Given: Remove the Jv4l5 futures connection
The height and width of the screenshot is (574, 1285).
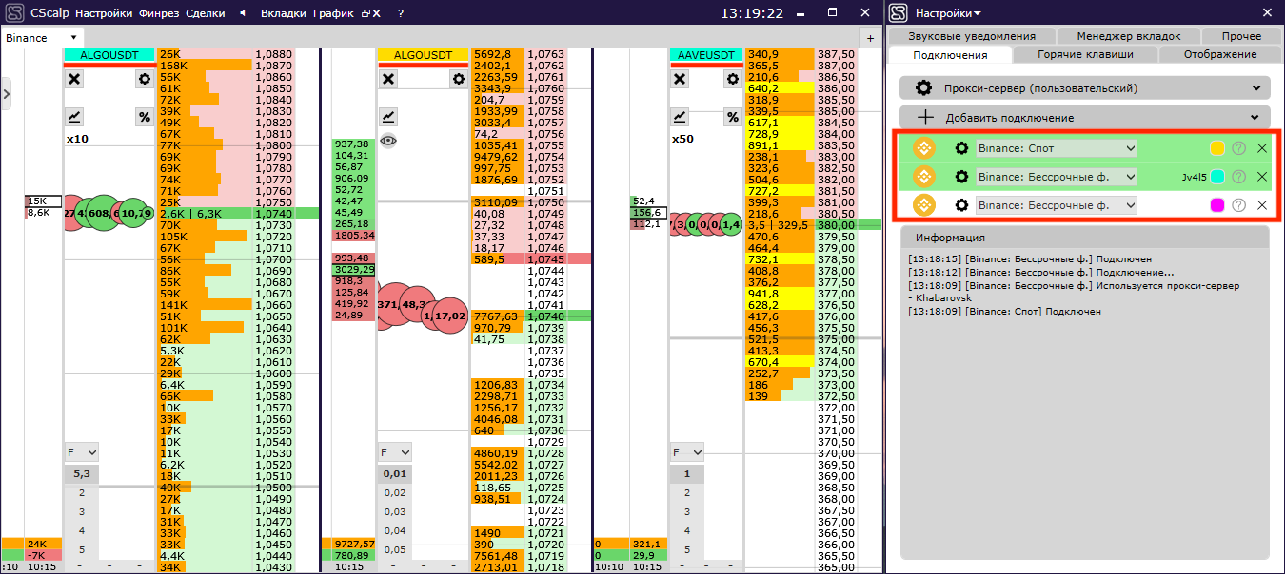Looking at the screenshot, I should (1262, 177).
